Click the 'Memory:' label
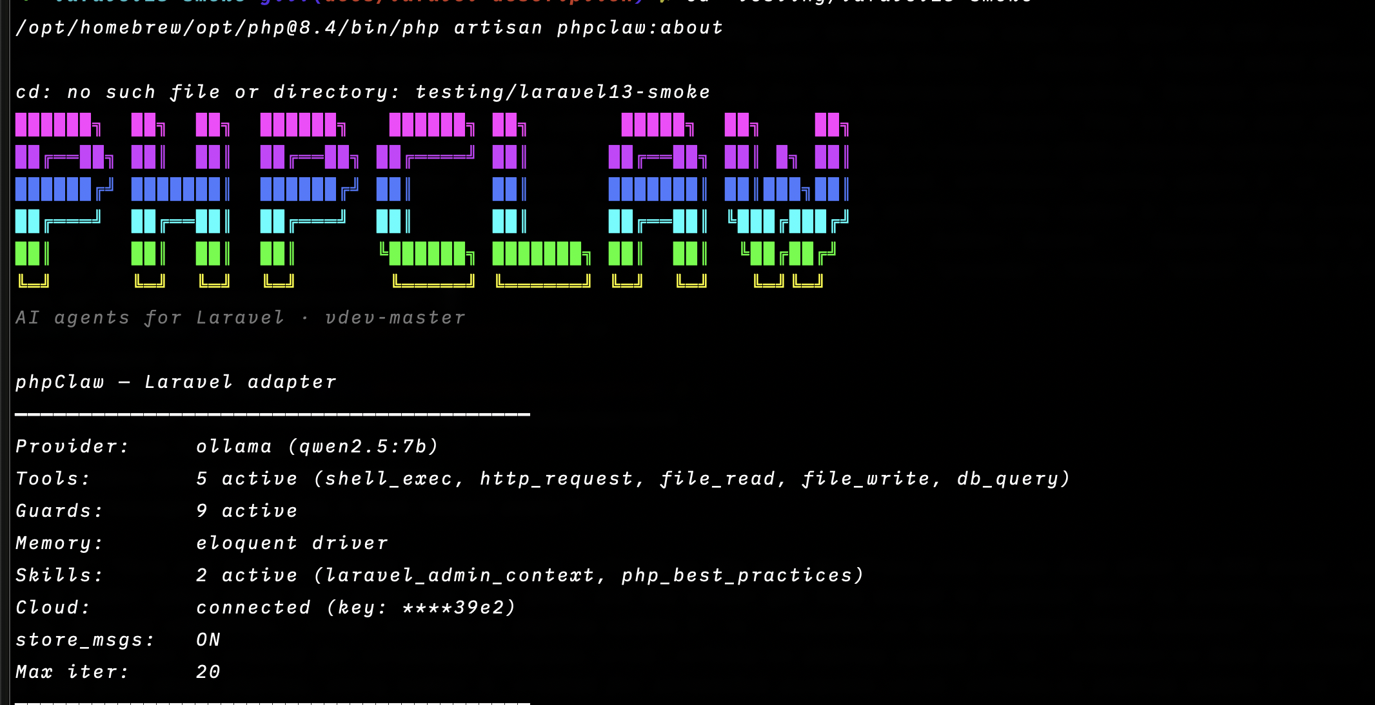The image size is (1375, 705). pyautogui.click(x=59, y=543)
